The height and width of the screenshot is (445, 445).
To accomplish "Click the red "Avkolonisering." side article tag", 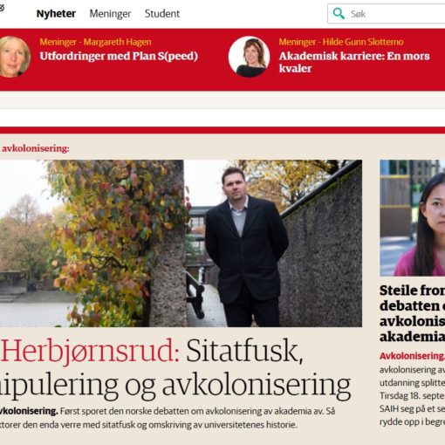I will [413, 356].
